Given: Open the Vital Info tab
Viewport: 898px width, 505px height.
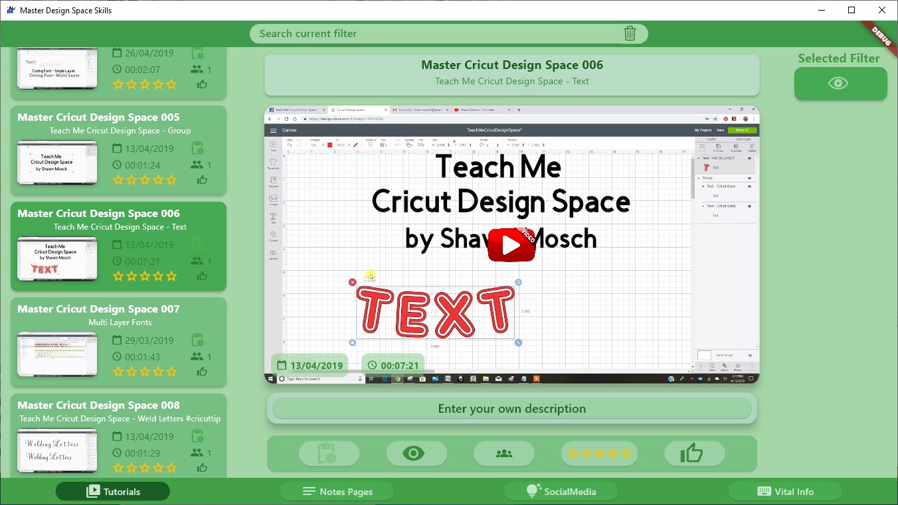Looking at the screenshot, I should point(785,492).
